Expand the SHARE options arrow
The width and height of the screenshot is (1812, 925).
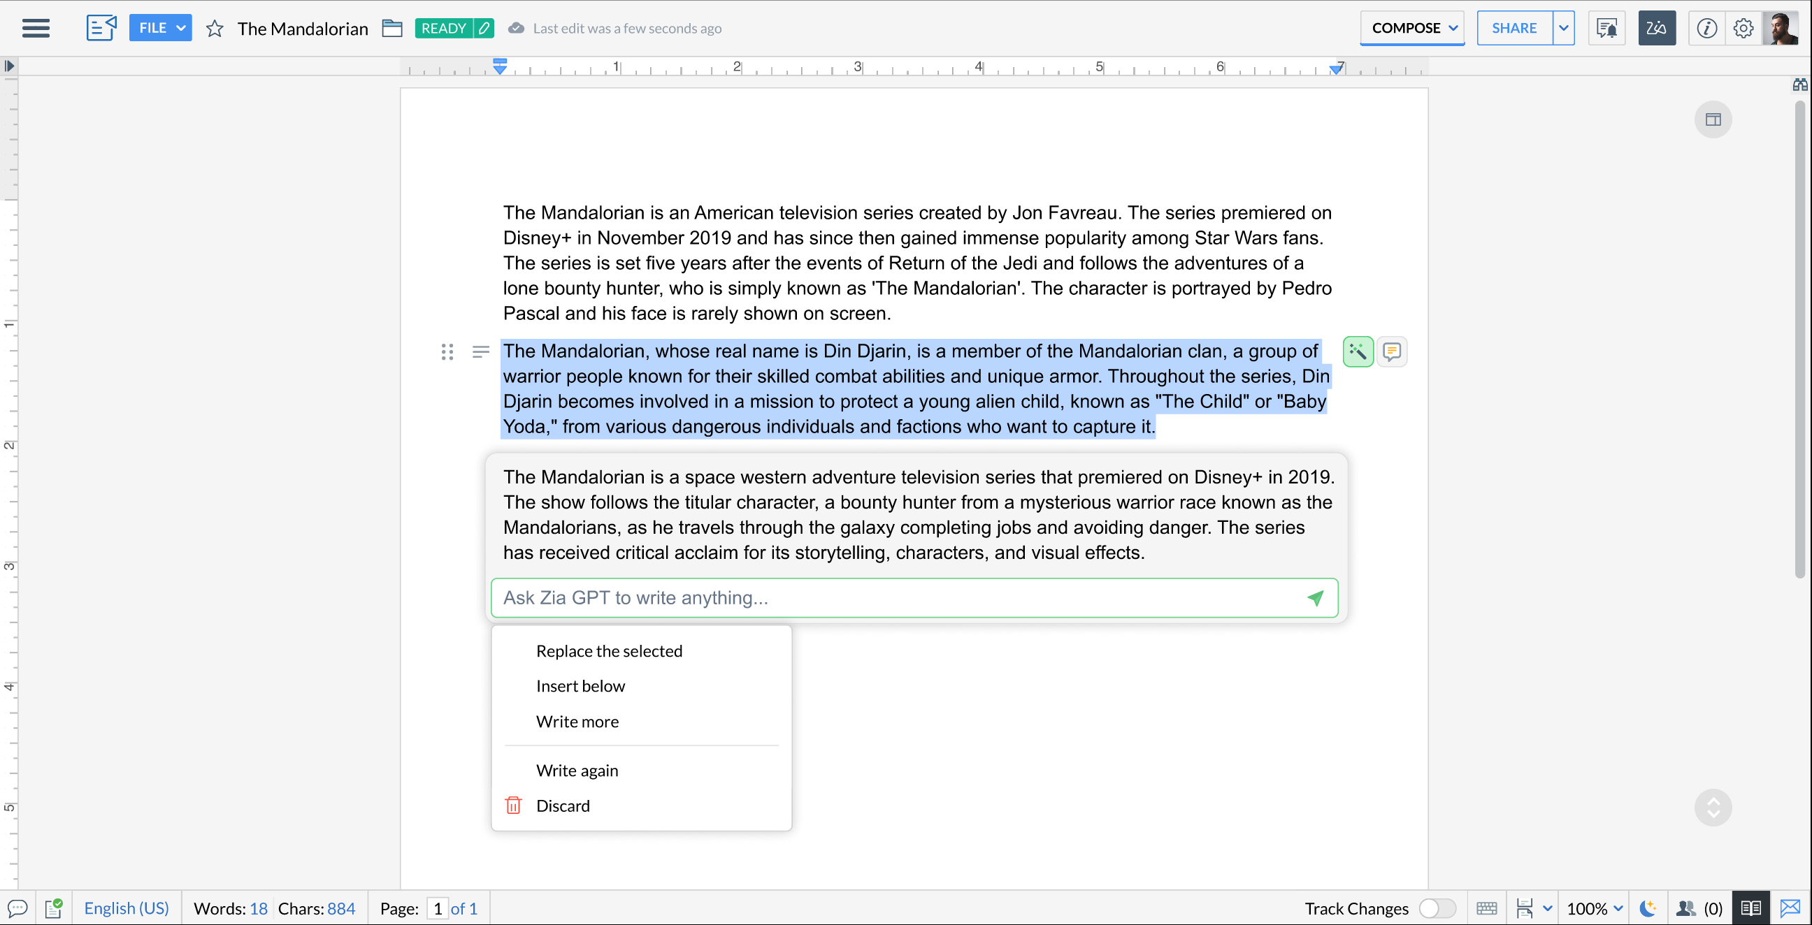click(1564, 28)
